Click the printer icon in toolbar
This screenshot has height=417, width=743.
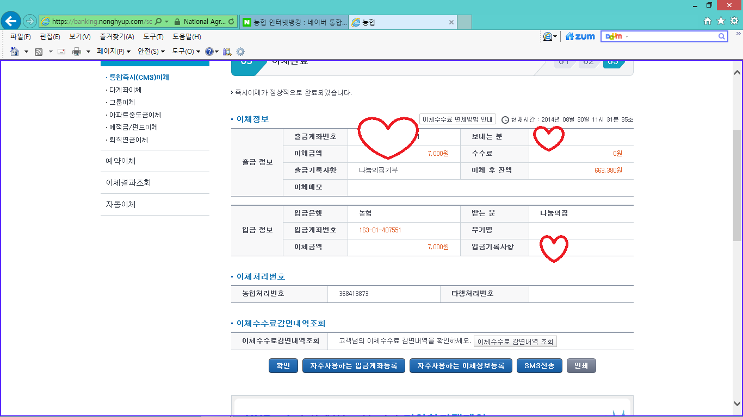click(77, 52)
